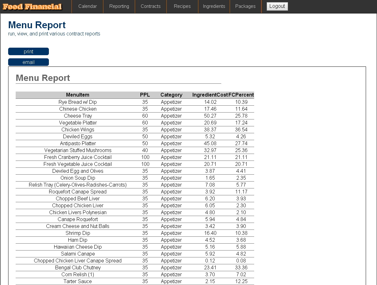This screenshot has height=285, width=377.
Task: Click the FCPercent column header
Action: click(241, 95)
